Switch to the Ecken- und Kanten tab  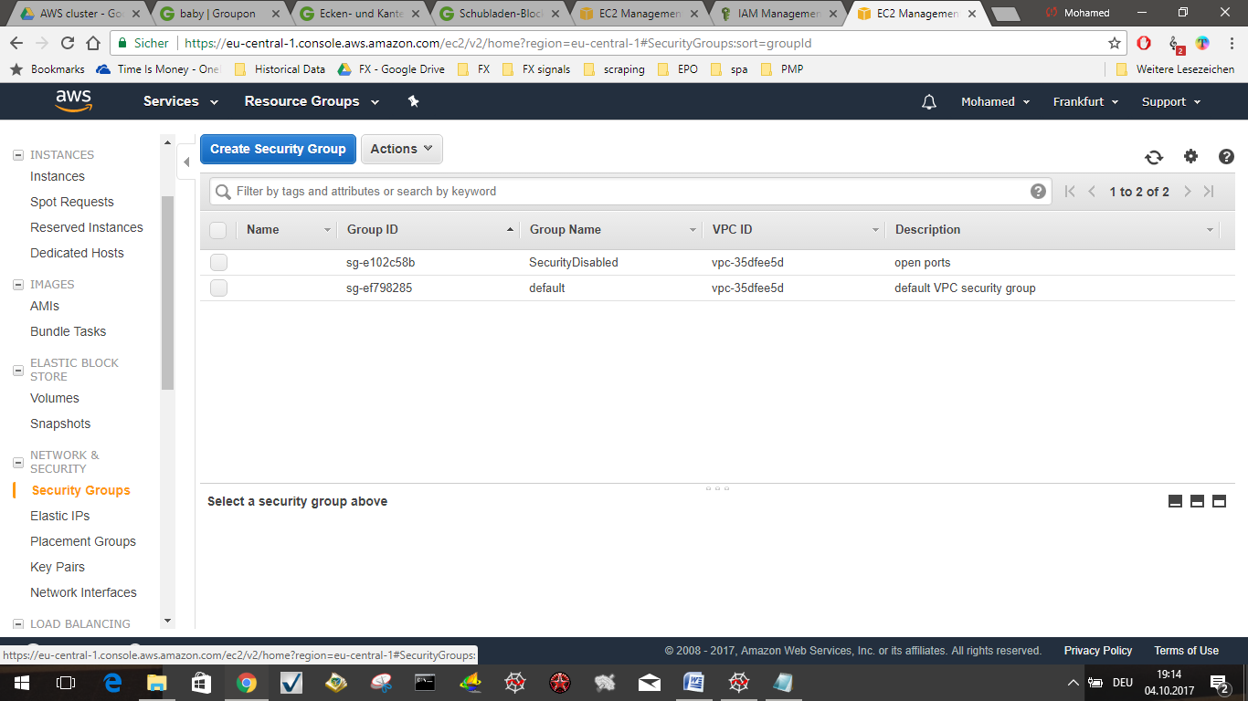(360, 14)
